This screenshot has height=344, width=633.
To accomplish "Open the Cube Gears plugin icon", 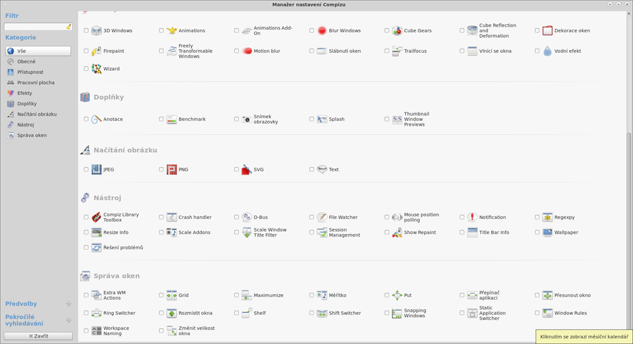I will click(x=397, y=30).
